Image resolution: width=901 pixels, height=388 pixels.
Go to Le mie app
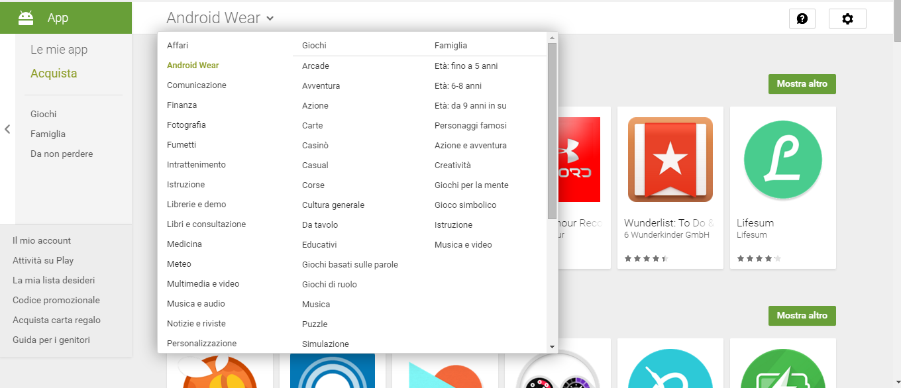[59, 50]
